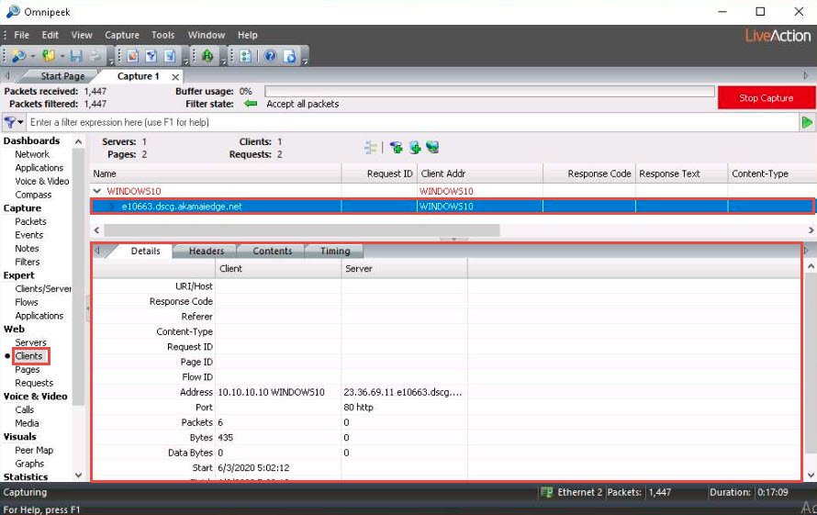Open Calls view under Voice & Video
The width and height of the screenshot is (817, 515).
coord(25,409)
